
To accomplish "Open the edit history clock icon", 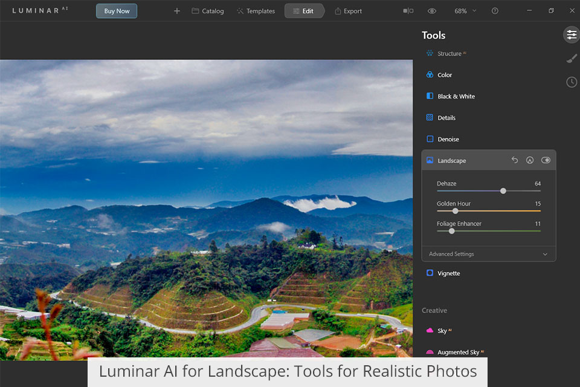I will [572, 82].
